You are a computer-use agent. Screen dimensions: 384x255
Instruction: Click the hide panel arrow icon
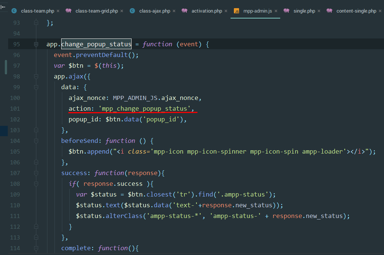tap(3, 7)
